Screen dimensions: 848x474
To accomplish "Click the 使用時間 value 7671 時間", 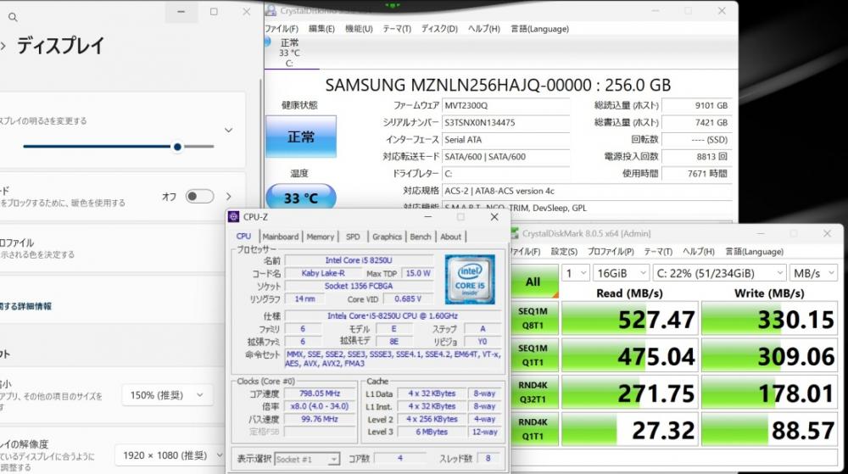I will [696, 174].
